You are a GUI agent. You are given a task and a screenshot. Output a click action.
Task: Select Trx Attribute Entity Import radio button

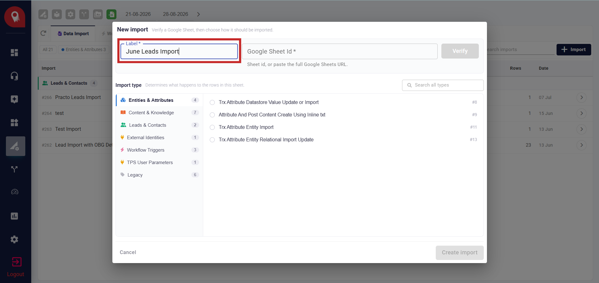click(x=212, y=127)
